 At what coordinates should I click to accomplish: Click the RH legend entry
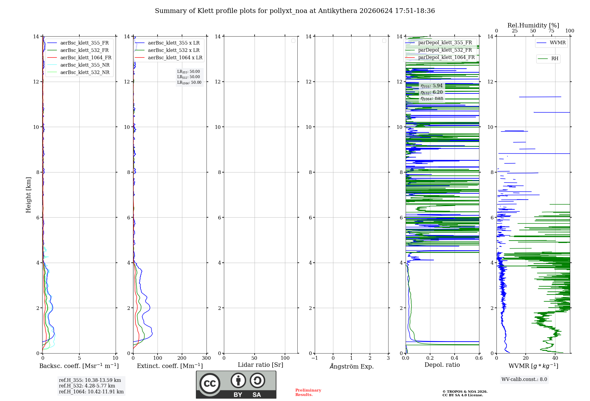coord(548,59)
